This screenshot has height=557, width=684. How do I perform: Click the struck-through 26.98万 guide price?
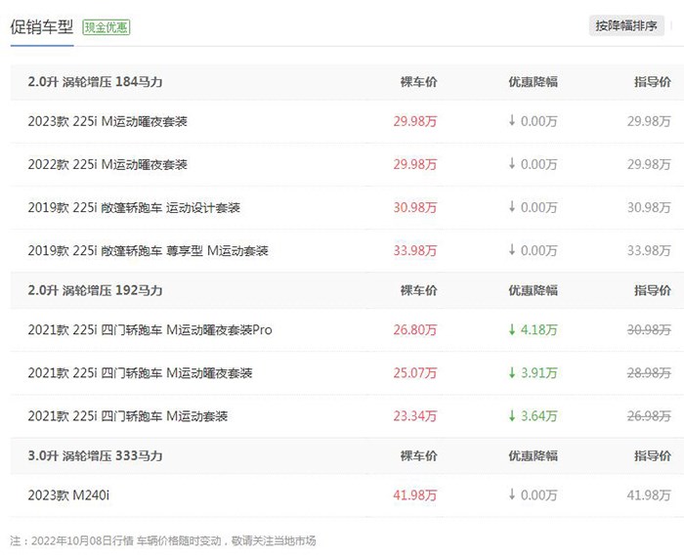coord(649,416)
